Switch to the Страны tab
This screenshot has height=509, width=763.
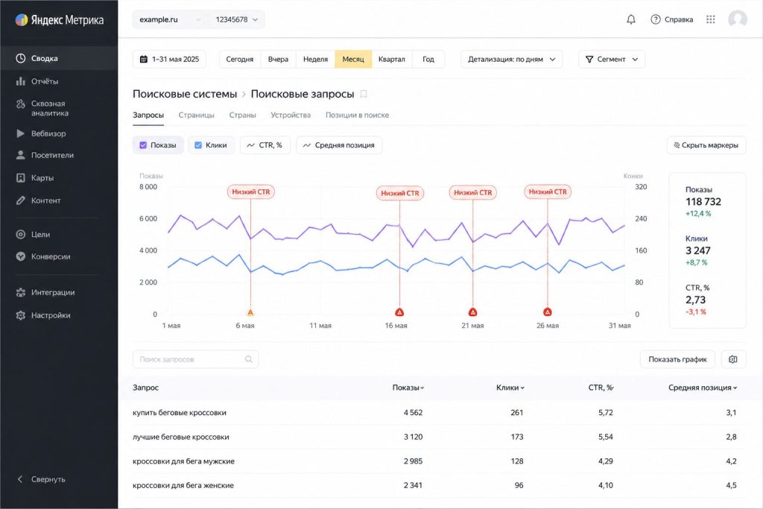(x=242, y=115)
